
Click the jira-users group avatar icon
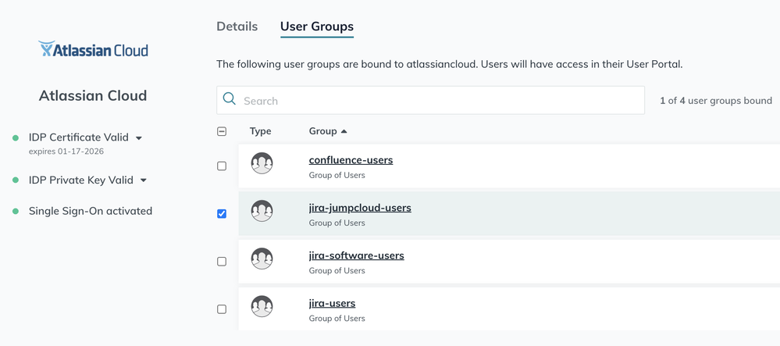tap(262, 306)
